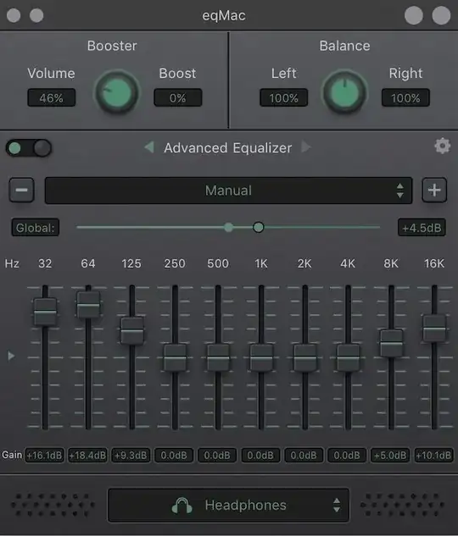458x536 pixels.
Task: Open equalizer settings gear
Action: tap(442, 146)
